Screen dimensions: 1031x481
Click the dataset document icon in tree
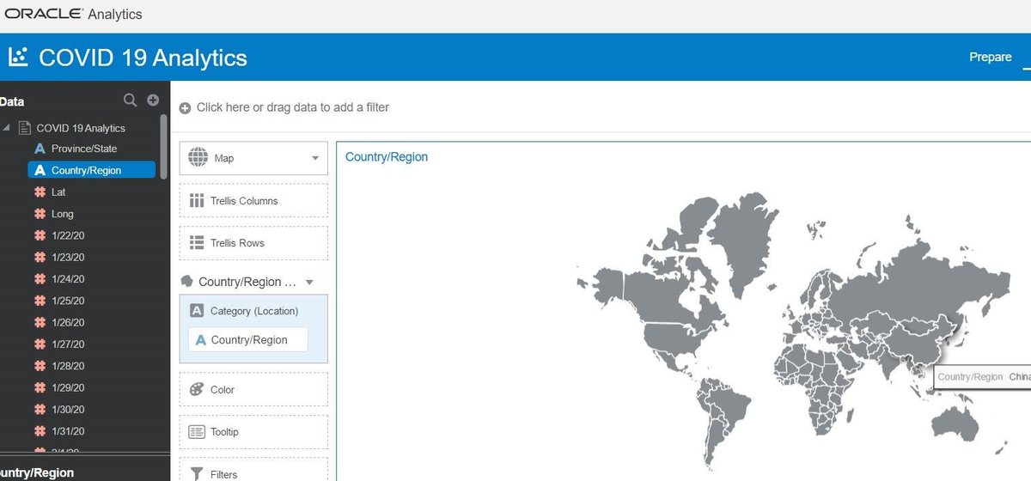[25, 128]
